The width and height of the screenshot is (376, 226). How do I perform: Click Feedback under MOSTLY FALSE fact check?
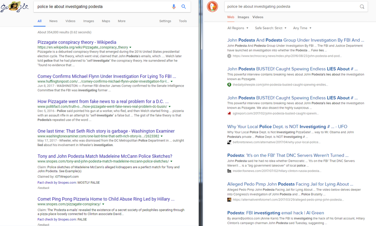(x=43, y=188)
